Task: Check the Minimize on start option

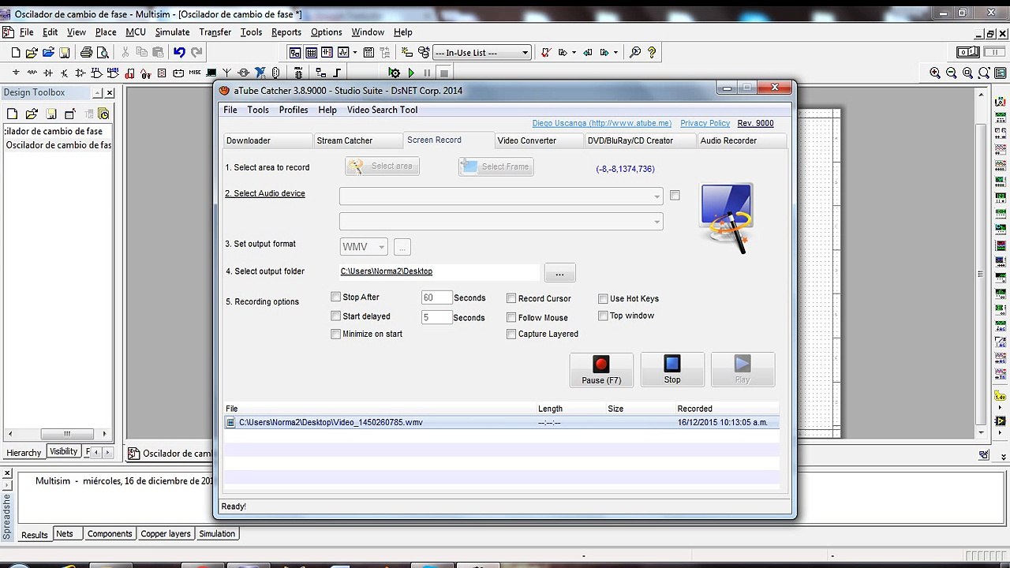Action: coord(336,334)
